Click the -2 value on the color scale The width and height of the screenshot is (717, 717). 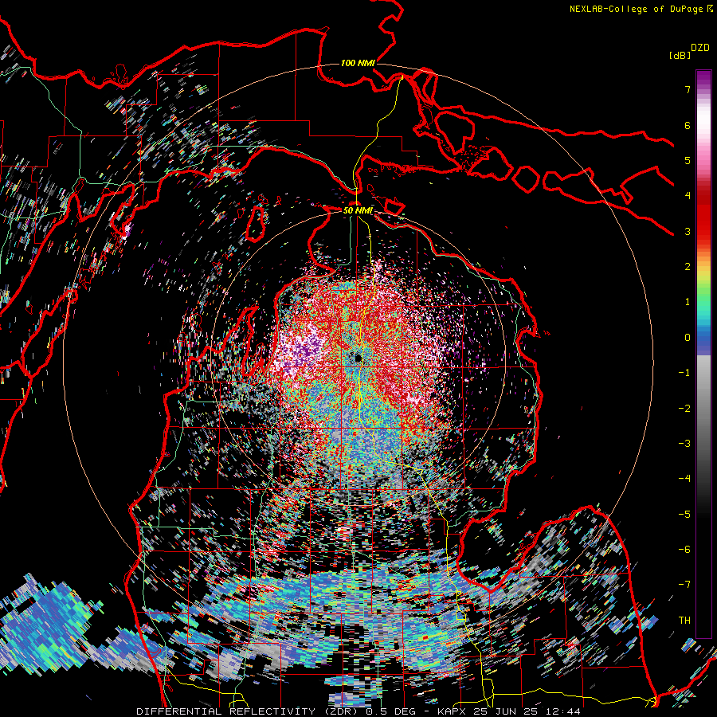click(684, 409)
